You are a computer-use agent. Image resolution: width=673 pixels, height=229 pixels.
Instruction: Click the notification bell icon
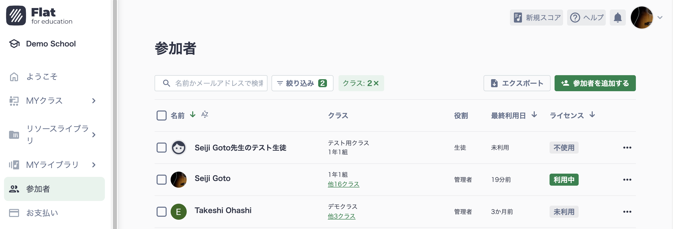tap(617, 18)
